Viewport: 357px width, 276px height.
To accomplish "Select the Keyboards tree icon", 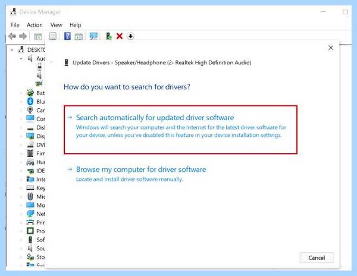I will pos(30,188).
